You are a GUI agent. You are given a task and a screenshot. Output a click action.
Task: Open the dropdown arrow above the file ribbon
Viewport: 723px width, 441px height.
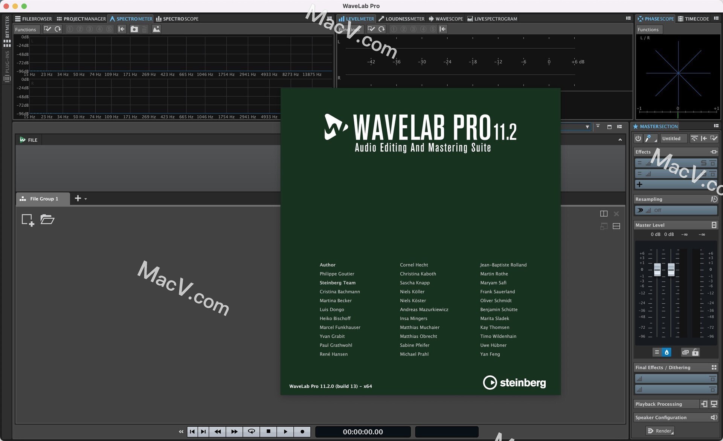coord(587,127)
